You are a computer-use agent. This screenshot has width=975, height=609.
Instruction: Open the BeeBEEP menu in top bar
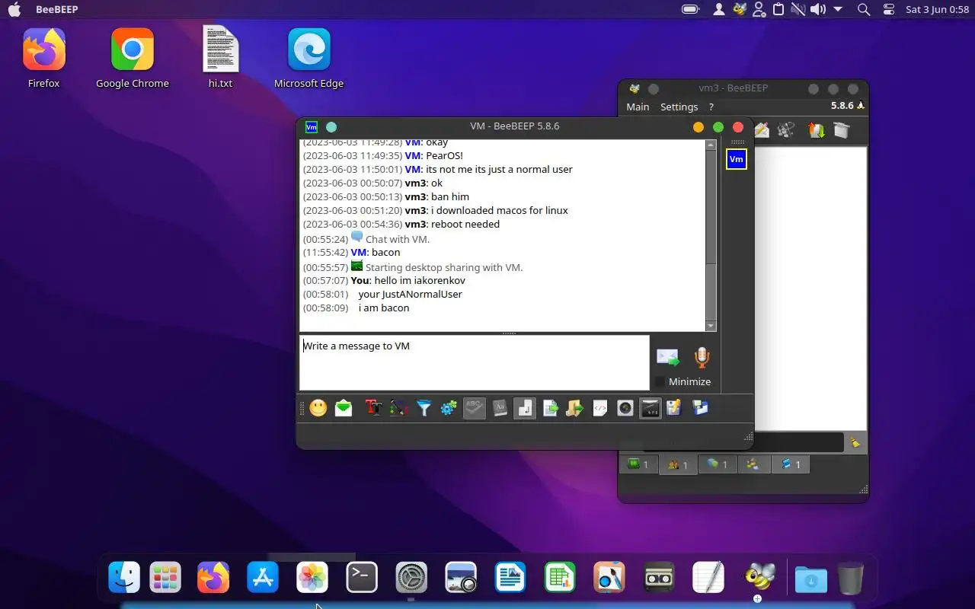[56, 9]
